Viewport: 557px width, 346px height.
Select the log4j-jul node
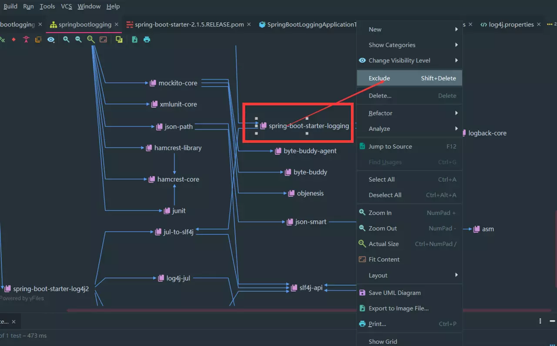click(174, 278)
